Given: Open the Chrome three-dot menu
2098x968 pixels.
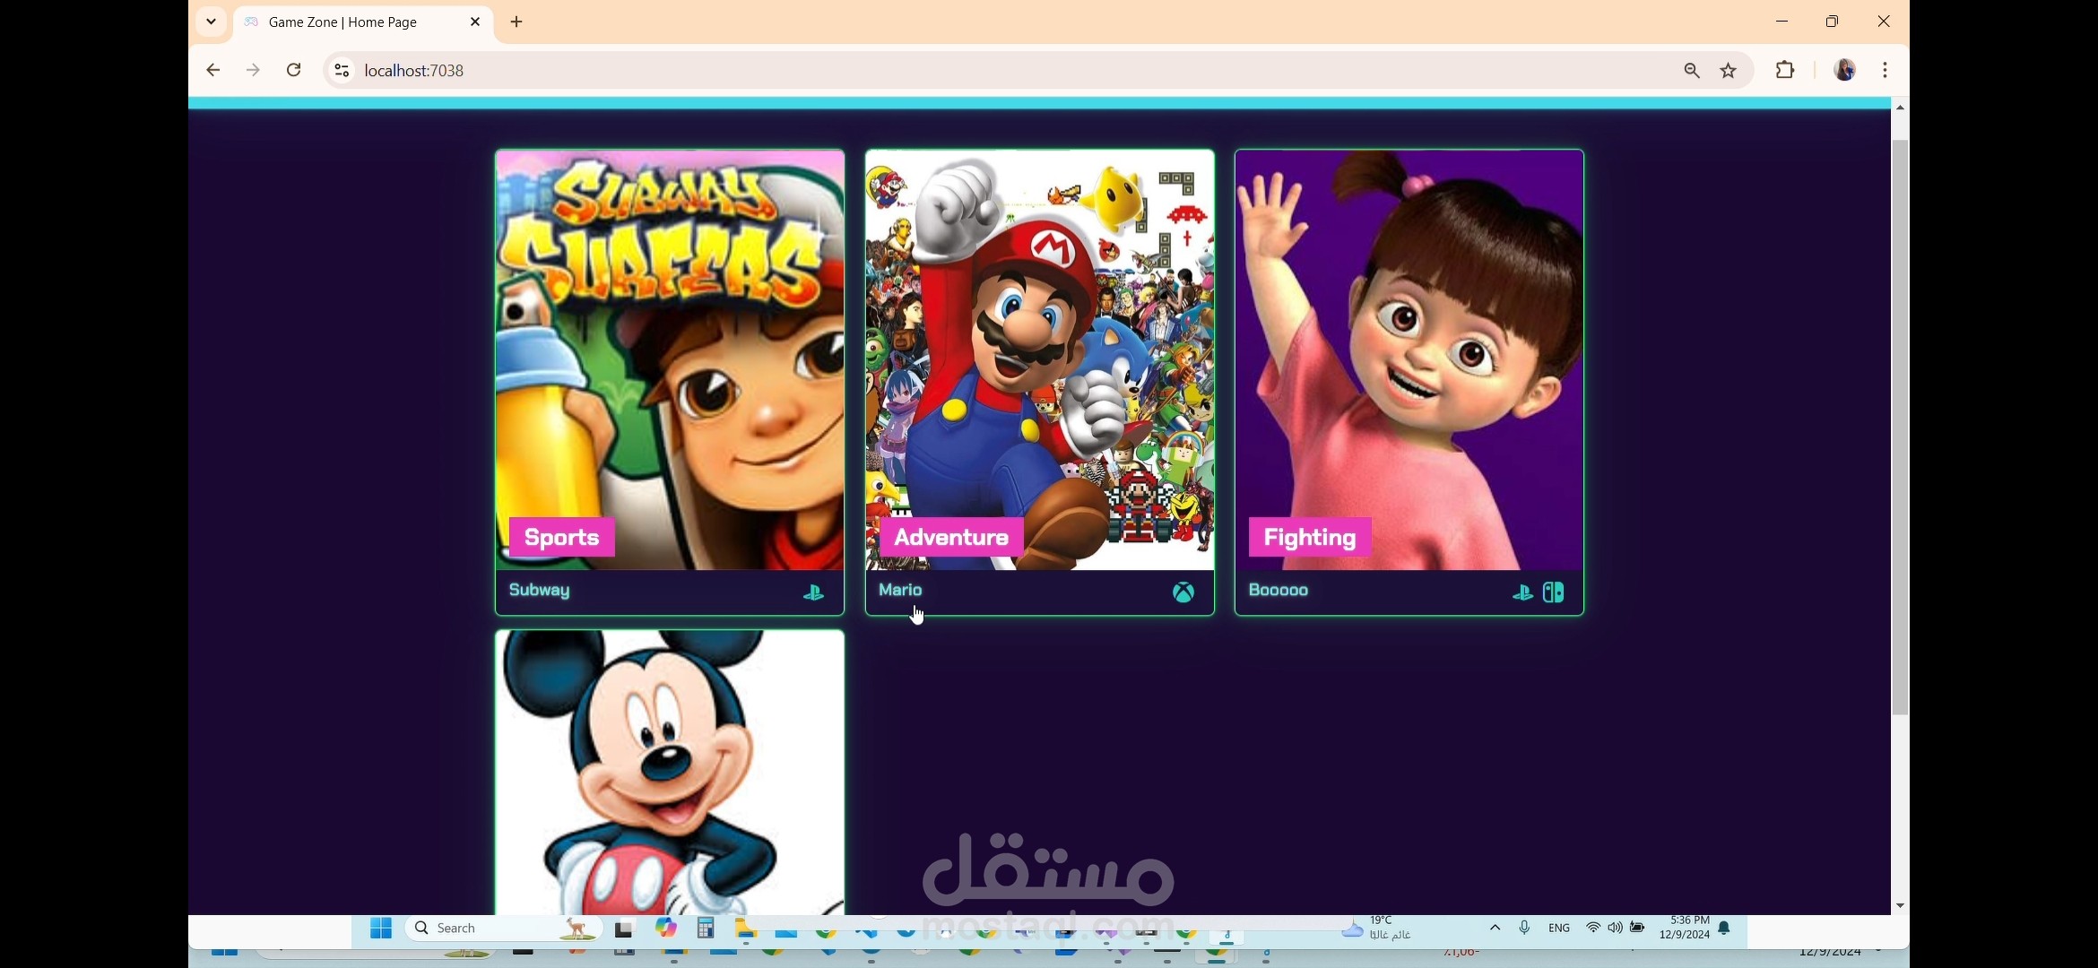Looking at the screenshot, I should coord(1886,70).
